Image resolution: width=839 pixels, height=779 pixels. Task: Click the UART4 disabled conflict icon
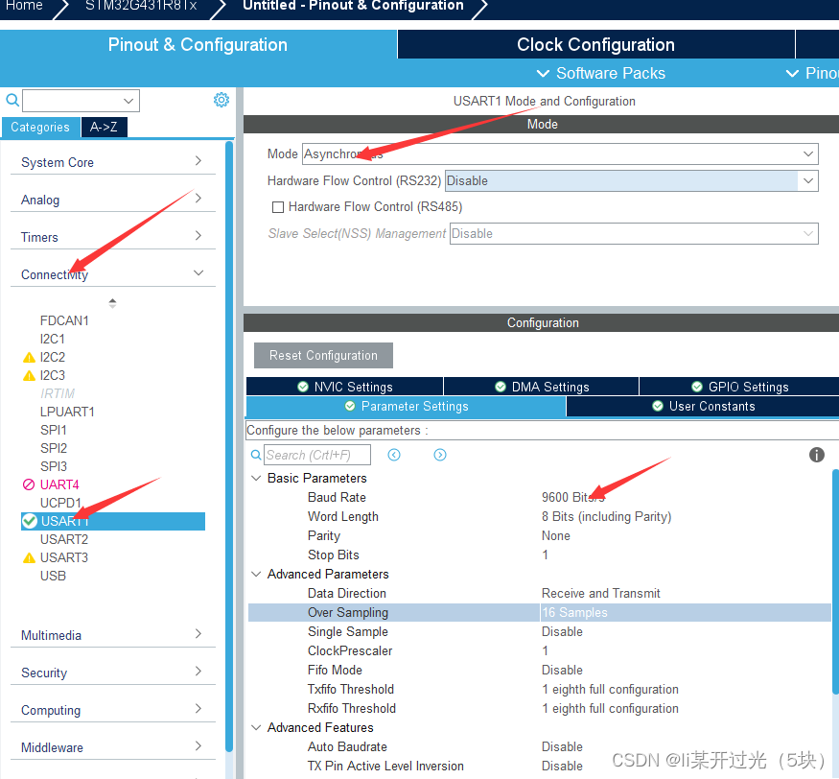[29, 484]
